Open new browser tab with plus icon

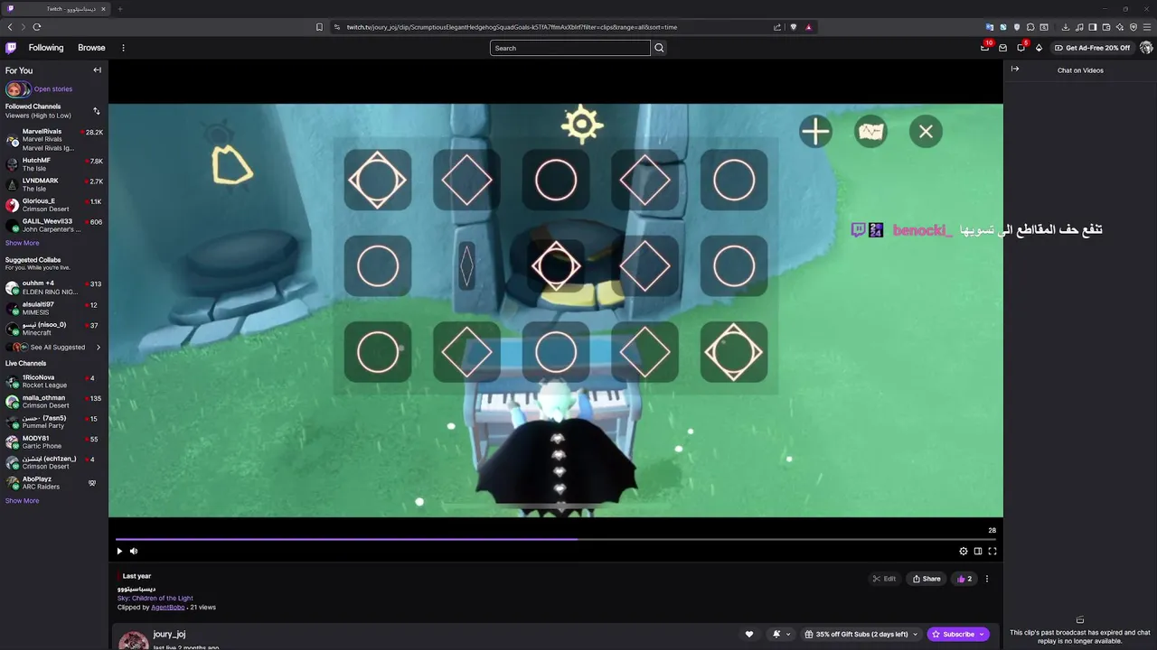click(119, 9)
